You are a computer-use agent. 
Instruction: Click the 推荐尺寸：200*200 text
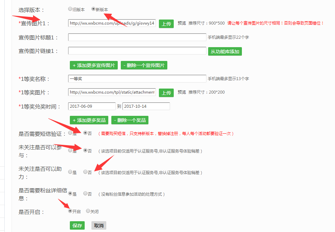pos(206,92)
